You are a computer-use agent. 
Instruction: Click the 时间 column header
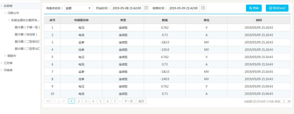point(259,20)
